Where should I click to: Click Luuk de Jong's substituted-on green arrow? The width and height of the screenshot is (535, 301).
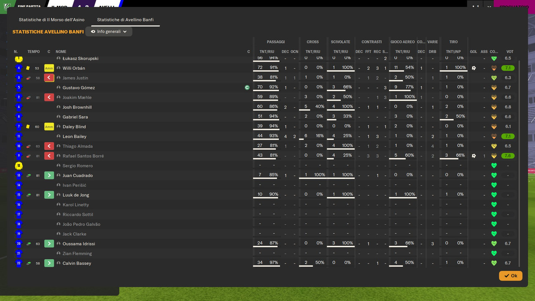tap(49, 195)
